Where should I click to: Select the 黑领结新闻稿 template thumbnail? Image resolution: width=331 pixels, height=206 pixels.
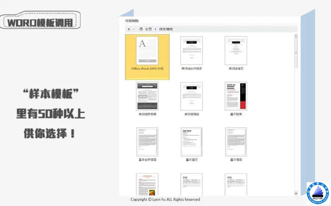pos(147,96)
